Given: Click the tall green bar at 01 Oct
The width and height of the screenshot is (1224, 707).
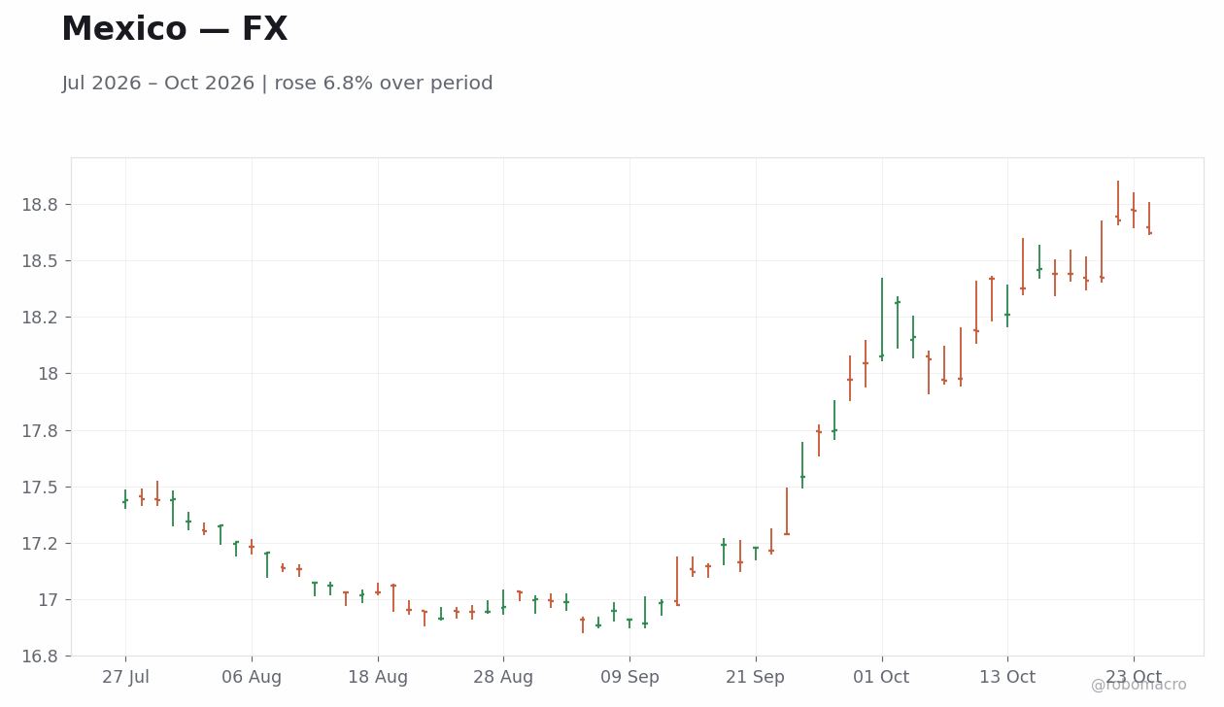Looking at the screenshot, I should 882,319.
